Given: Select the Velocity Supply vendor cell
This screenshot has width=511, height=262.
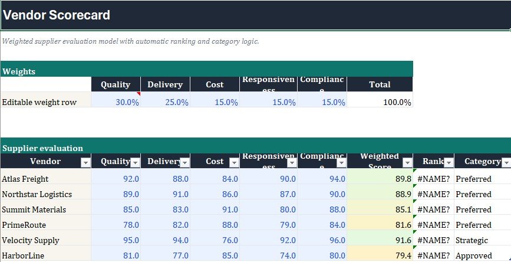Looking at the screenshot, I should [45, 238].
